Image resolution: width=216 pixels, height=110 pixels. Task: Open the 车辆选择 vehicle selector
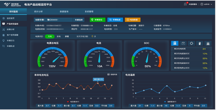[x=79, y=20]
